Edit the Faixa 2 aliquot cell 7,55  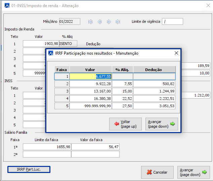122,84
